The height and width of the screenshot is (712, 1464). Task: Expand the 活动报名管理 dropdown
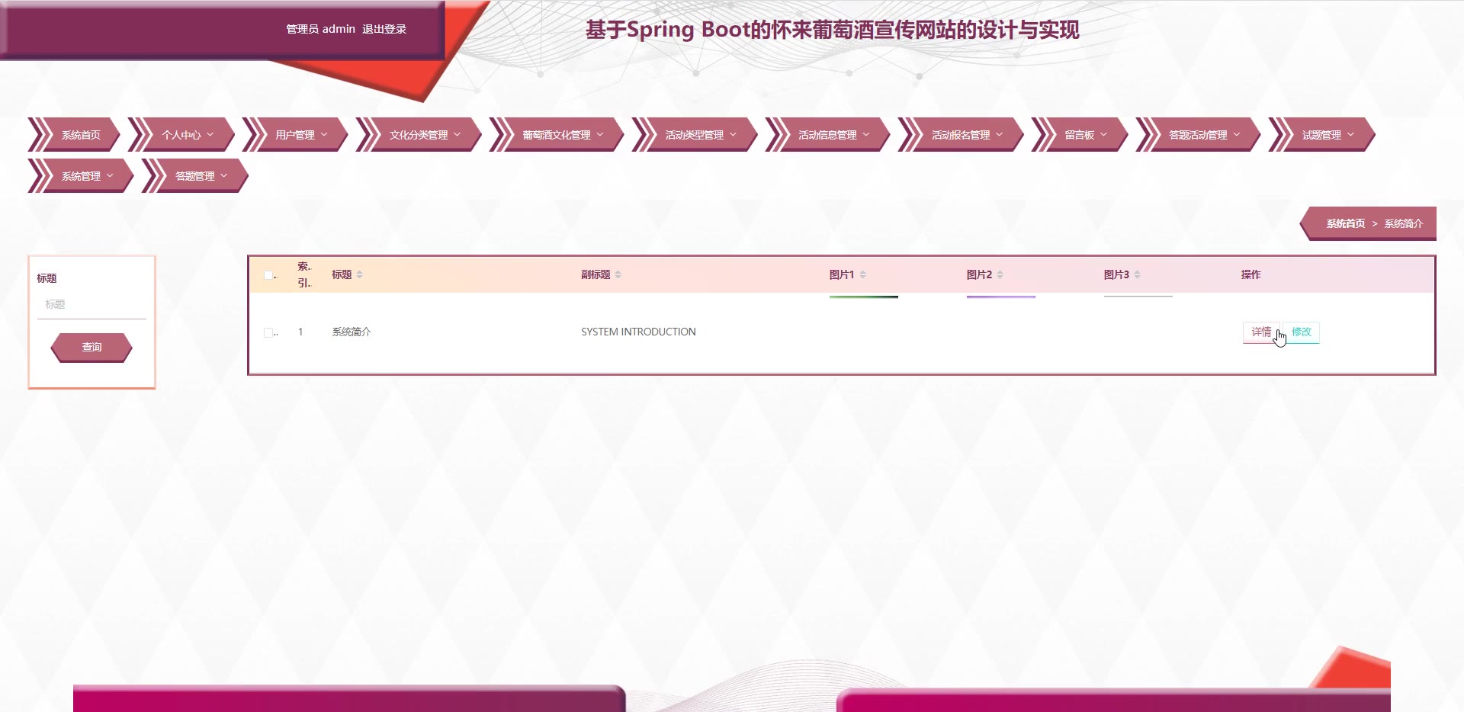coord(962,135)
